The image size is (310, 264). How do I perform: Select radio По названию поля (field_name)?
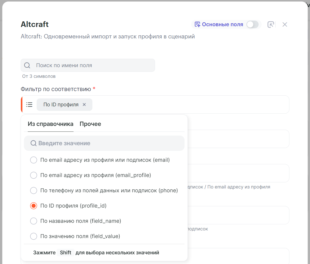34,221
